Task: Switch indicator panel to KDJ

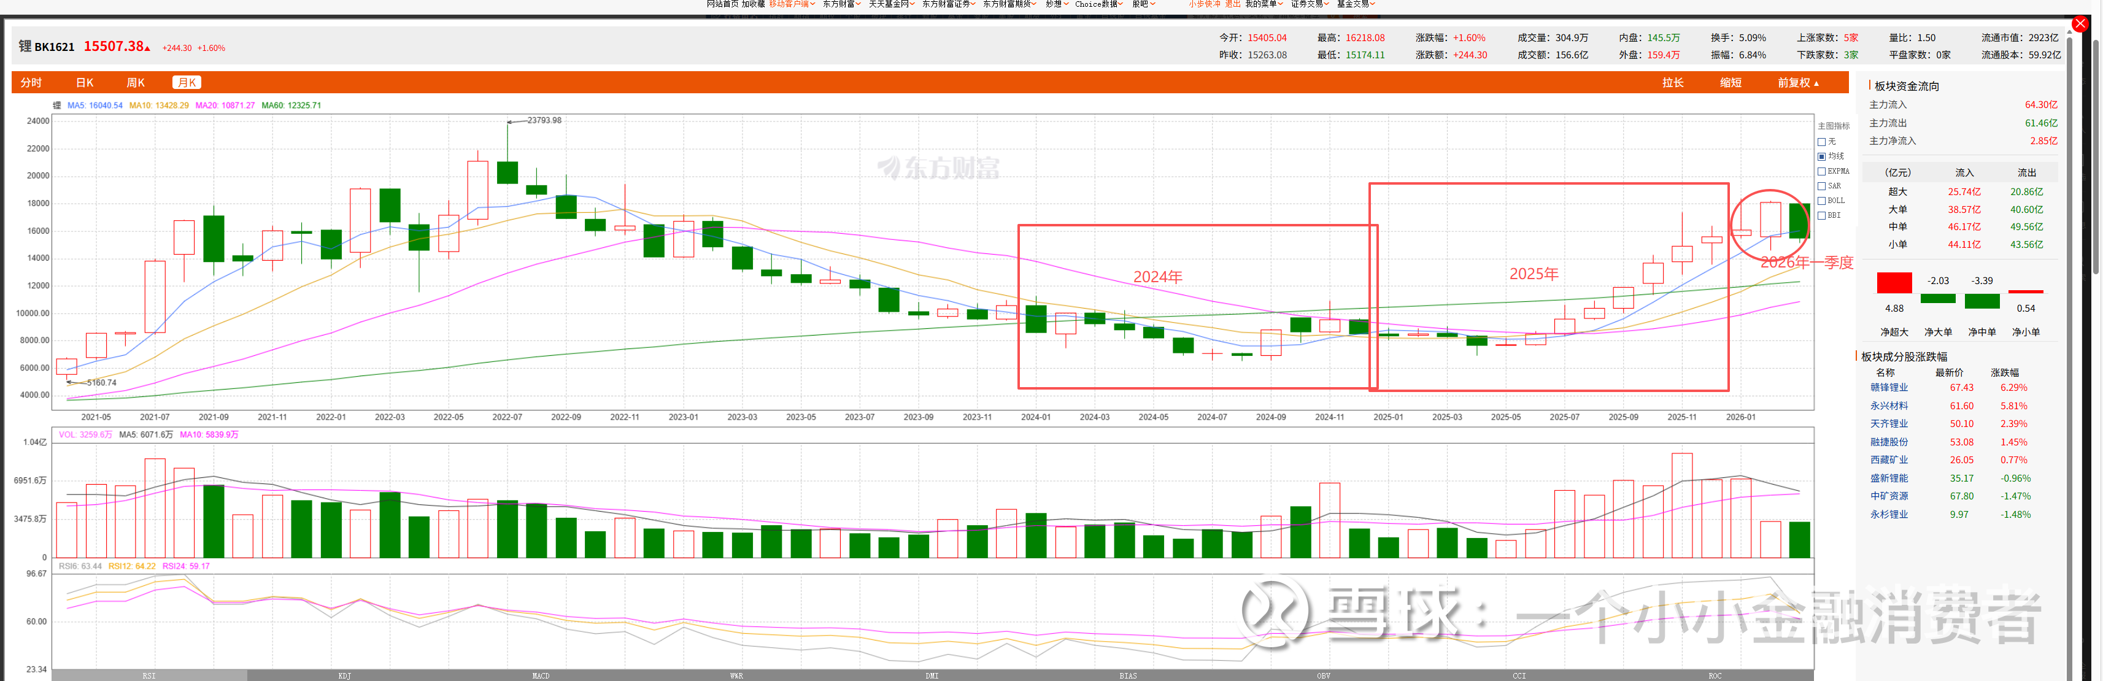Action: pos(344,675)
